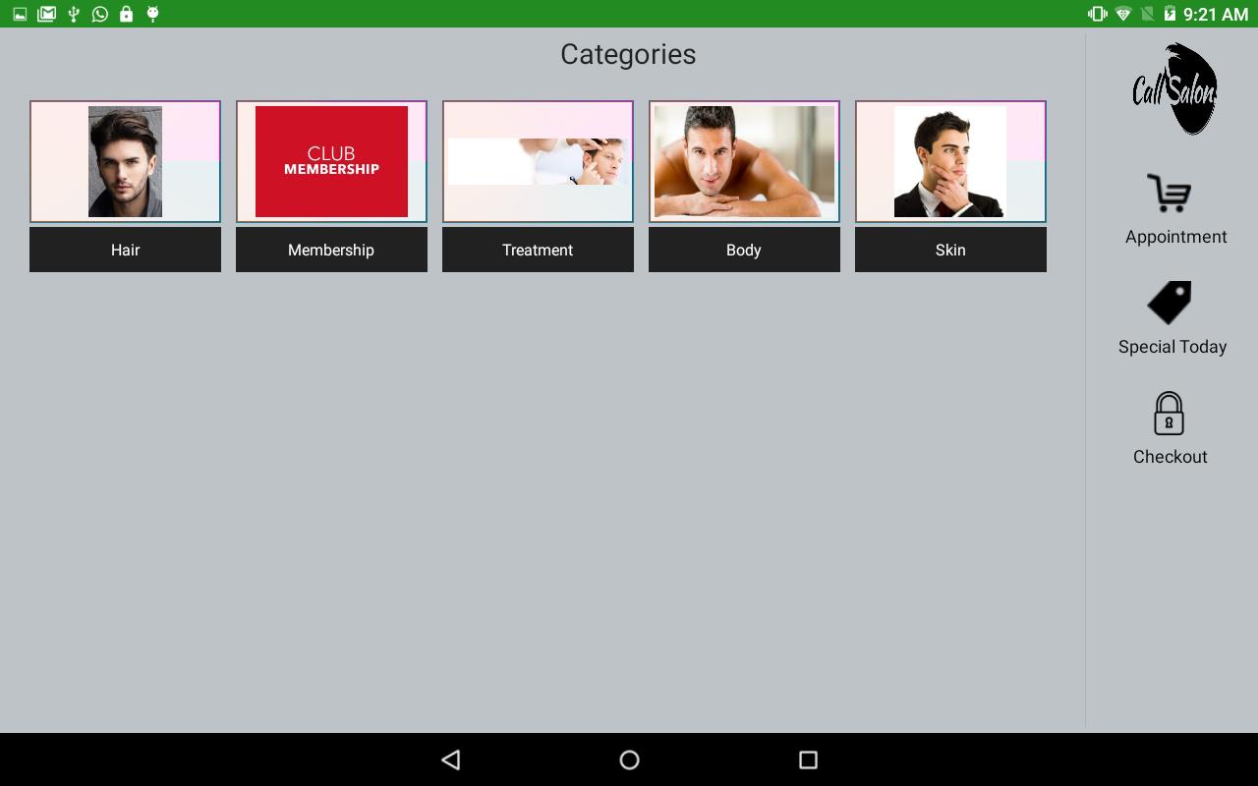Image resolution: width=1258 pixels, height=786 pixels.
Task: Open the Hair category thumbnail image
Action: (x=125, y=160)
